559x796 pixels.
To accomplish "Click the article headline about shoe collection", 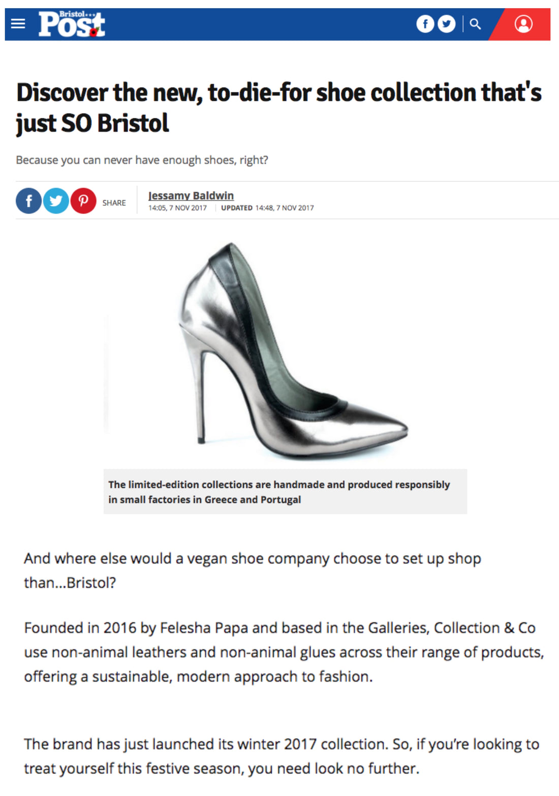I will [x=278, y=107].
